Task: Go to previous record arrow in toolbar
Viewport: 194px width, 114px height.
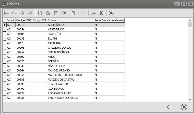Action: (x=14, y=13)
